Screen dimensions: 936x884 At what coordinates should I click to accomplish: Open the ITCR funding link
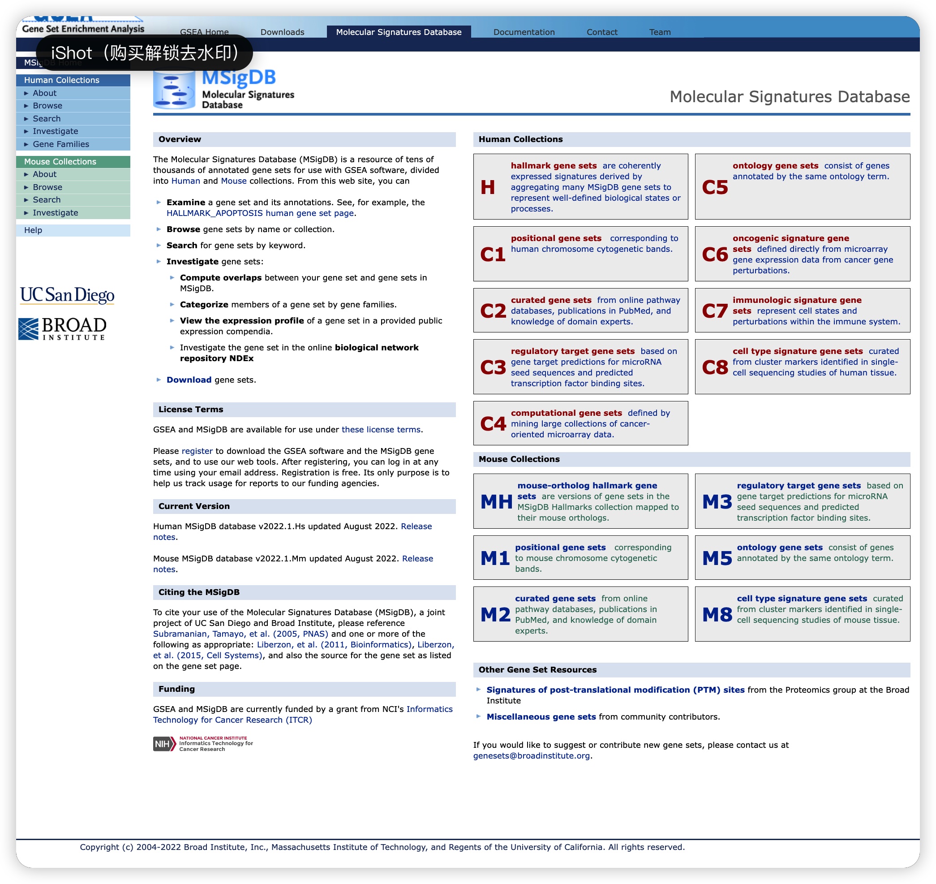[x=303, y=715]
